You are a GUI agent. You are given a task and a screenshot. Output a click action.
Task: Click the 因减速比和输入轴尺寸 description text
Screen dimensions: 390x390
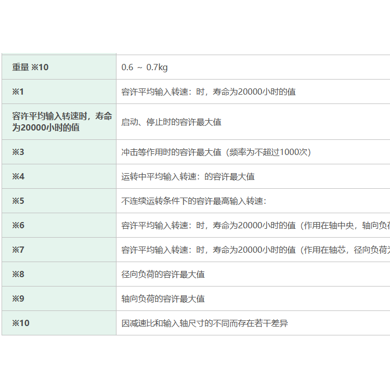pos(204,323)
